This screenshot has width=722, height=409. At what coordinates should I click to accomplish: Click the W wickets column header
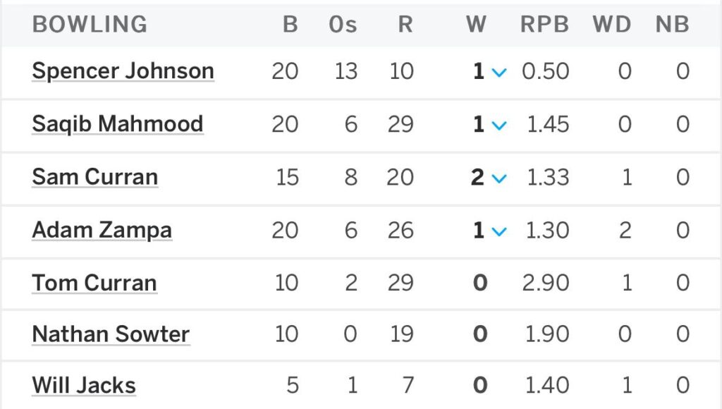coord(476,25)
